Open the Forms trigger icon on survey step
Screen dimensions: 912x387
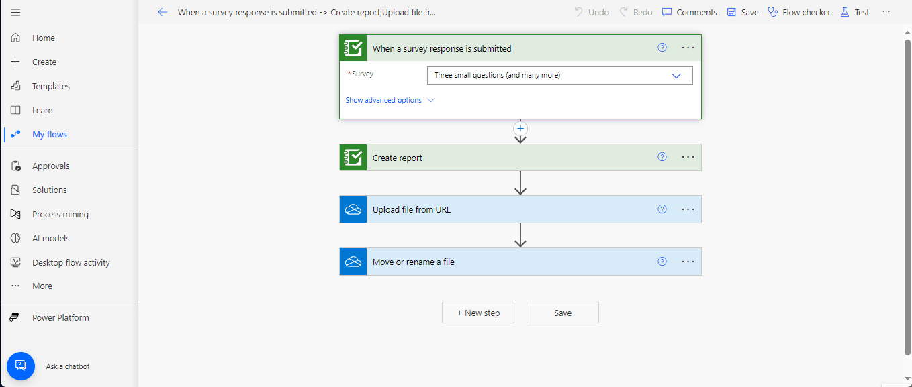[x=353, y=48]
